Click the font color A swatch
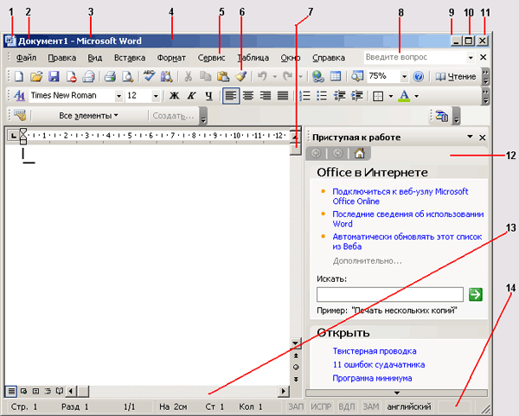The height and width of the screenshot is (416, 519). tap(404, 96)
